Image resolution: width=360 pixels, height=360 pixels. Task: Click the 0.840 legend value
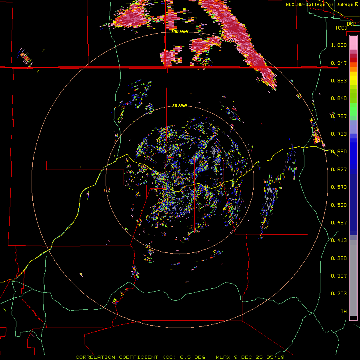pyautogui.click(x=339, y=98)
